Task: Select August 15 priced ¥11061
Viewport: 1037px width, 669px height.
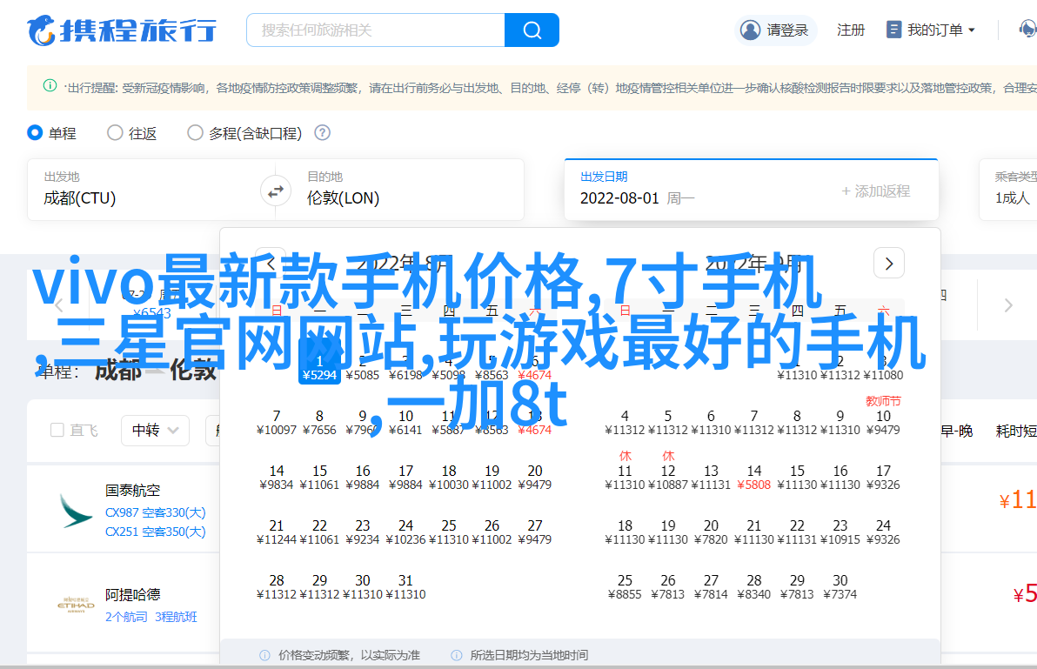Action: pos(319,478)
